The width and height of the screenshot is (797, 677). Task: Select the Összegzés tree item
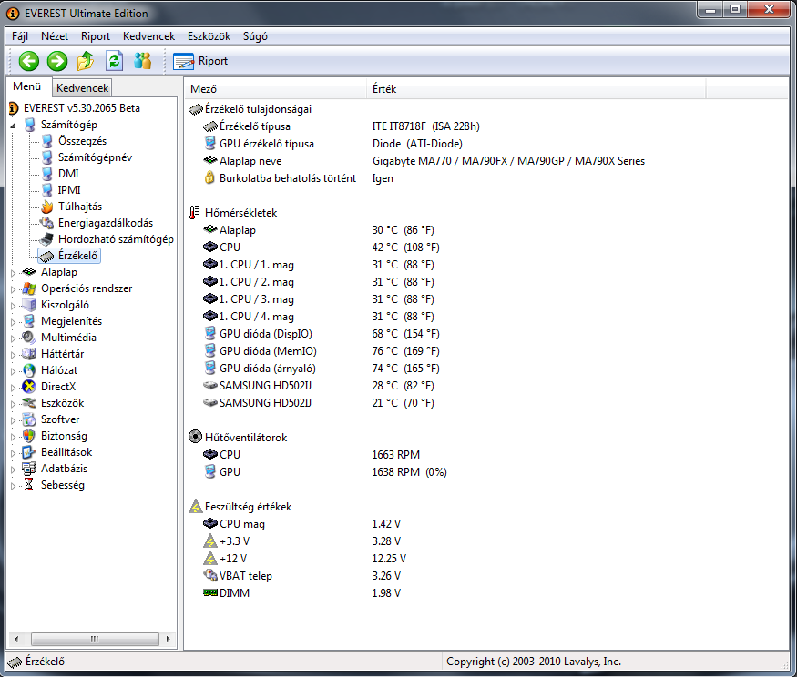tap(82, 141)
